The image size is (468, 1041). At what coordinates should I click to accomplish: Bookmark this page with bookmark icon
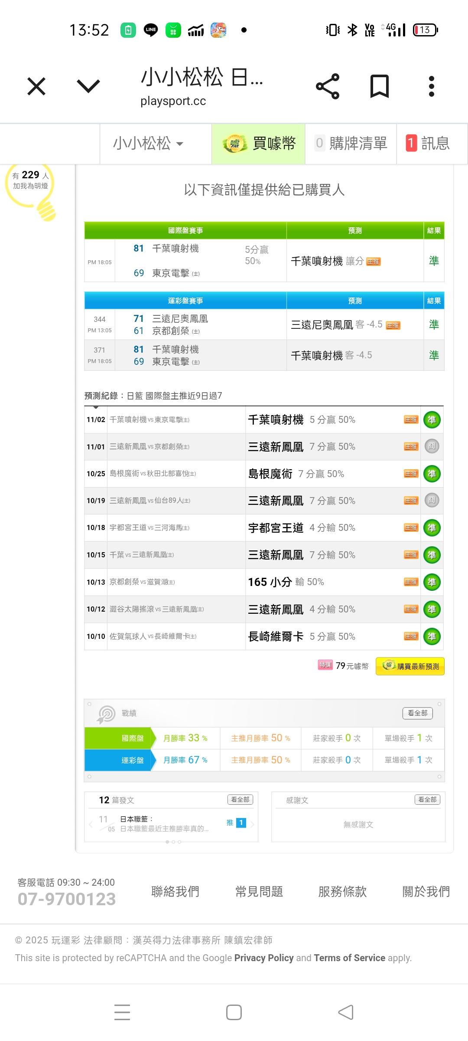[x=379, y=86]
